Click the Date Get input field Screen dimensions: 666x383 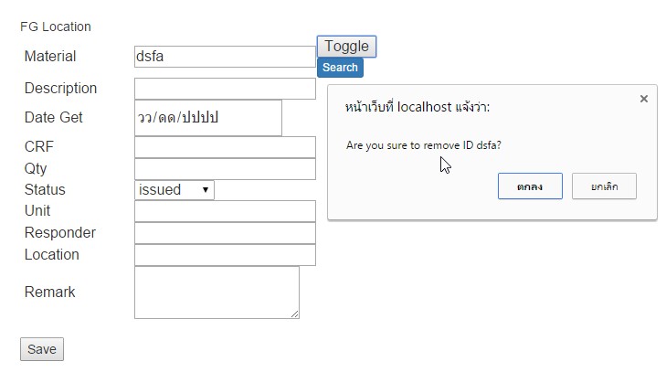(x=207, y=118)
